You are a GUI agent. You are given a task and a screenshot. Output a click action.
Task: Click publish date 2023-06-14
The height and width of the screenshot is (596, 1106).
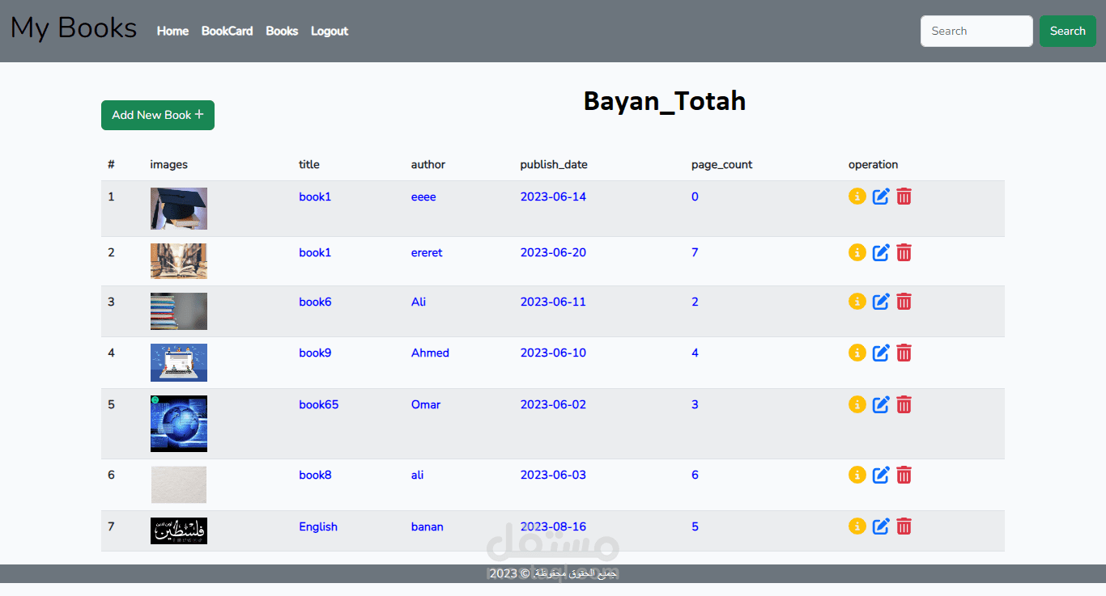point(553,197)
